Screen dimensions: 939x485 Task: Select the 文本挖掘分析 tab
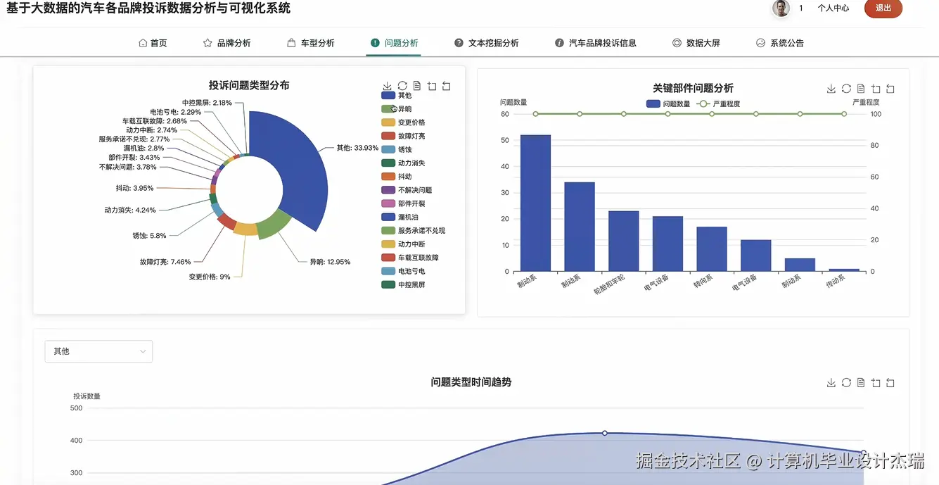pos(486,43)
